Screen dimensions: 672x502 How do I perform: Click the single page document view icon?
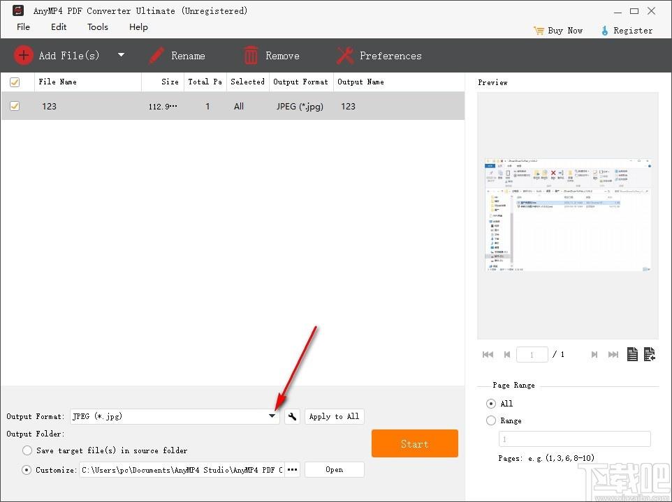click(x=632, y=354)
